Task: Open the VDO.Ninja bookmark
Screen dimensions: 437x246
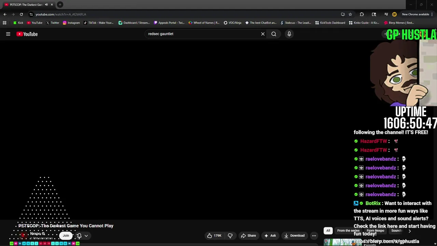Action: pos(232,23)
